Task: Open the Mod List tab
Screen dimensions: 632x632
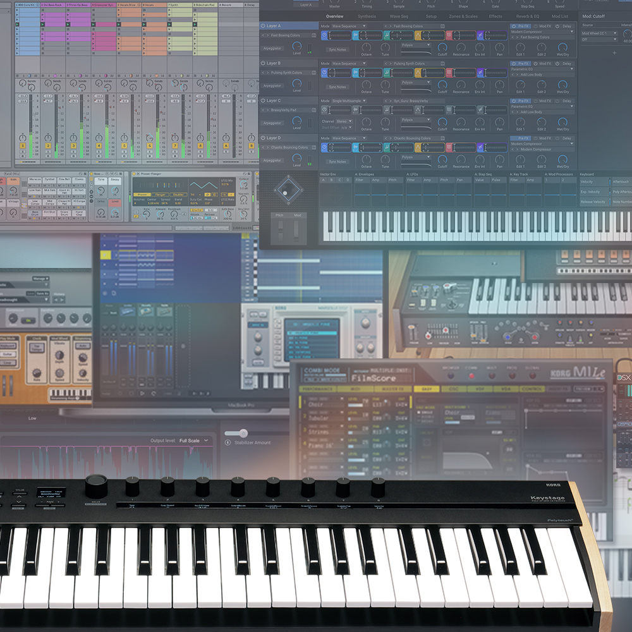Action: click(560, 16)
